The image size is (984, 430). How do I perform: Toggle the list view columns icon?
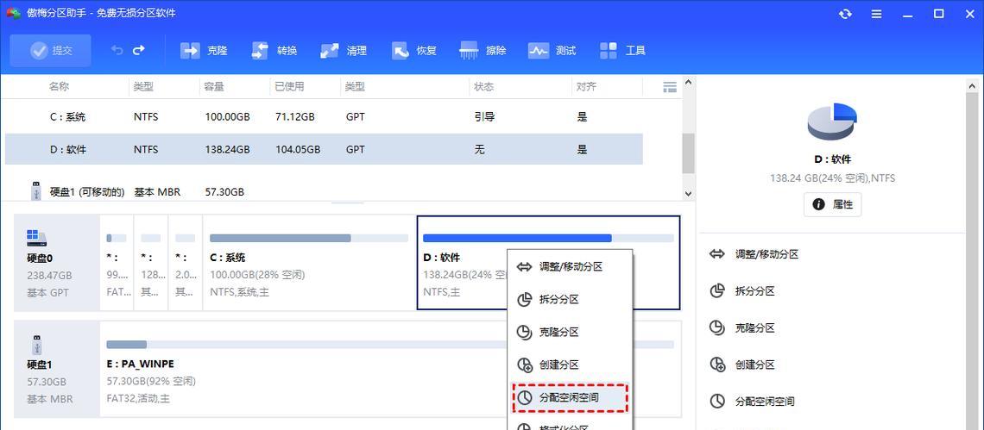click(670, 87)
